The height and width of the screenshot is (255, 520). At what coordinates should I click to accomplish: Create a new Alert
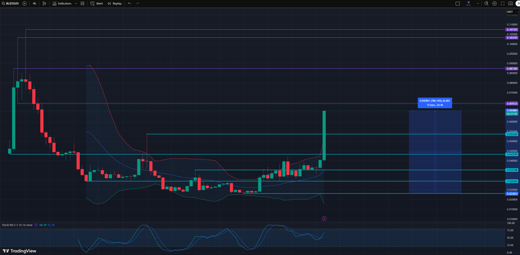(97, 3)
